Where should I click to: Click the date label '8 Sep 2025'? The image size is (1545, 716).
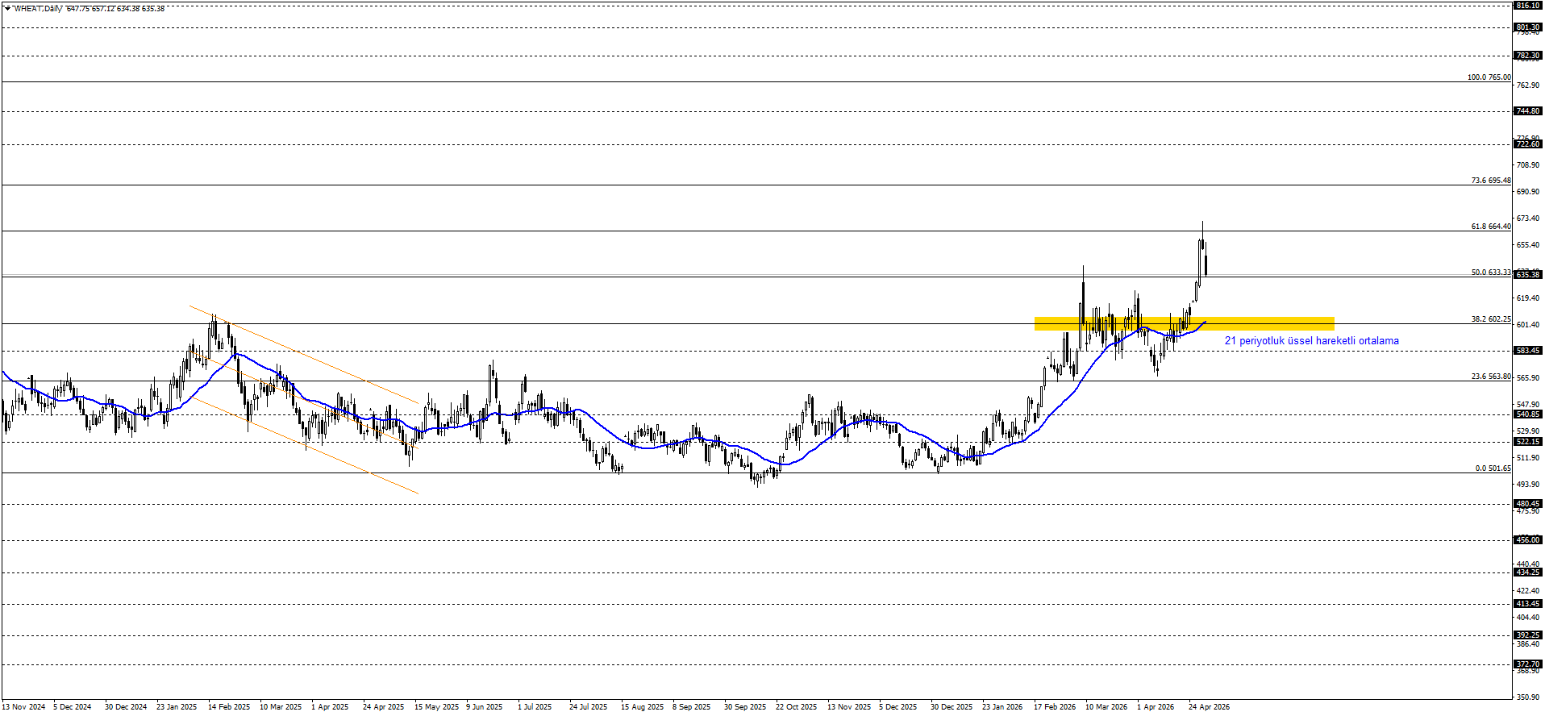coord(692,707)
